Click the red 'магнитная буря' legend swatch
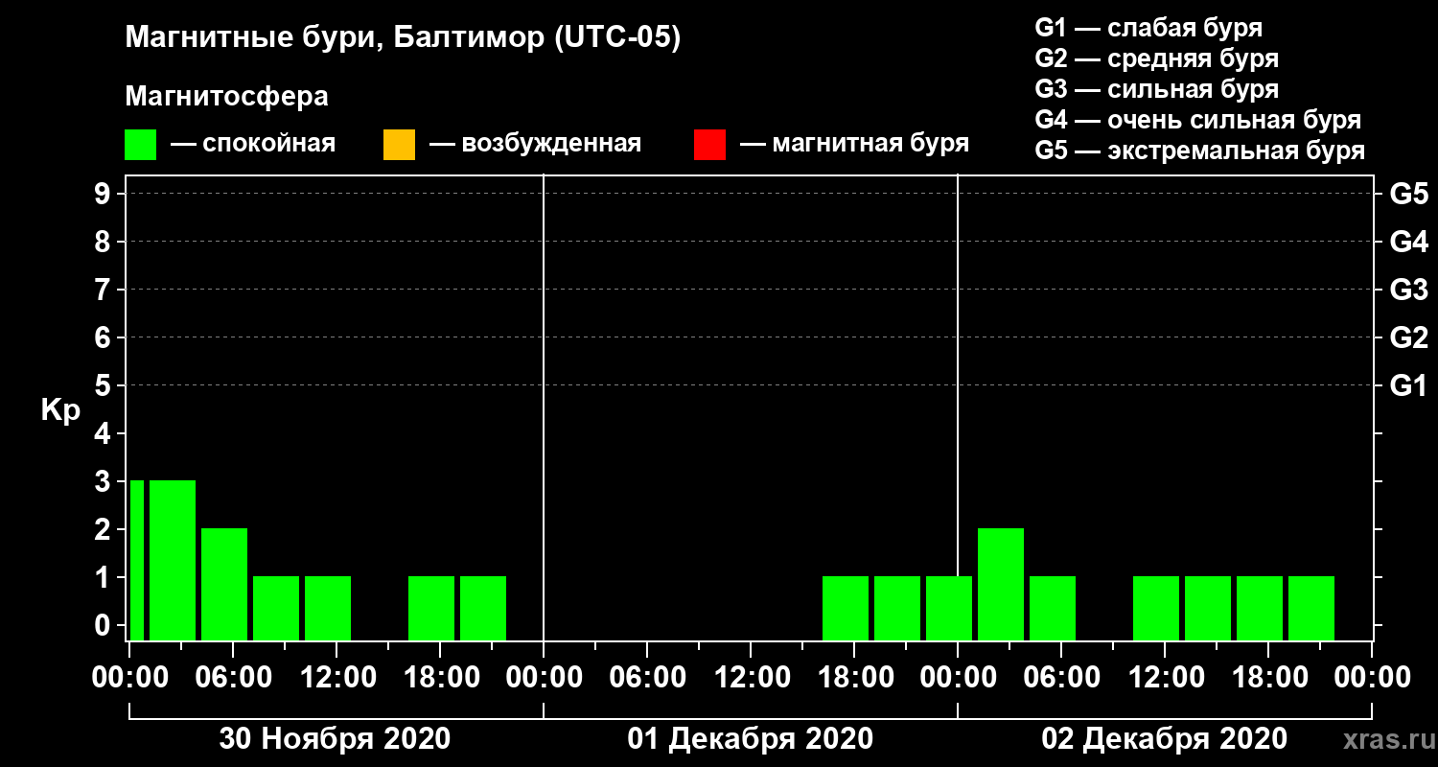 pyautogui.click(x=709, y=145)
